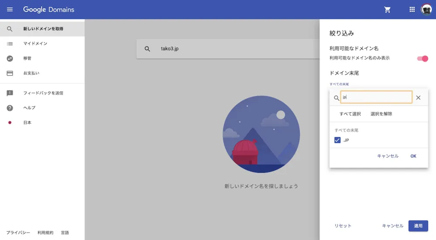The height and width of the screenshot is (240, 436).
Task: Open the account profile avatar
Action: point(426,10)
